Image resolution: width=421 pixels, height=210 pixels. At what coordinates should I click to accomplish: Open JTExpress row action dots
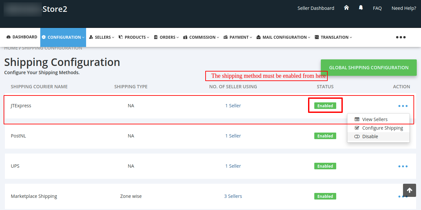point(403,106)
